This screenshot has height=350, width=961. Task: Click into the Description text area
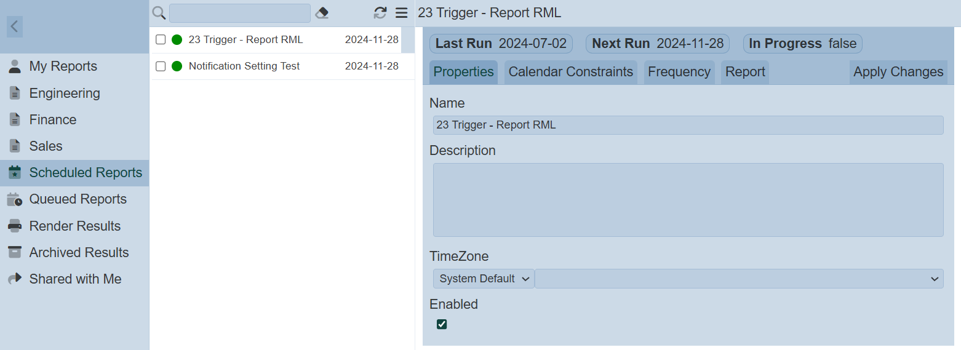(x=688, y=200)
